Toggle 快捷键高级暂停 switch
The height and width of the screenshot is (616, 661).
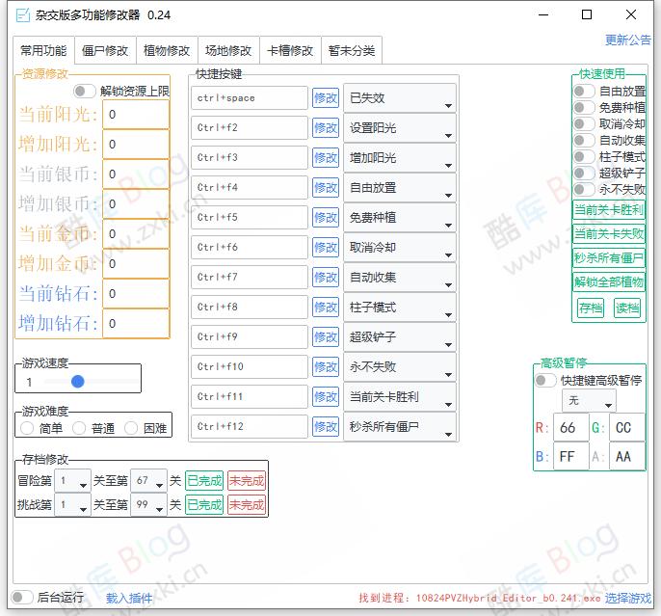[545, 381]
